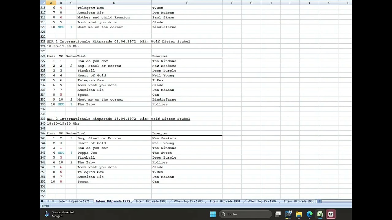The height and width of the screenshot is (220, 392).
Task: Click "Can" in row 252
Action: point(156,182)
